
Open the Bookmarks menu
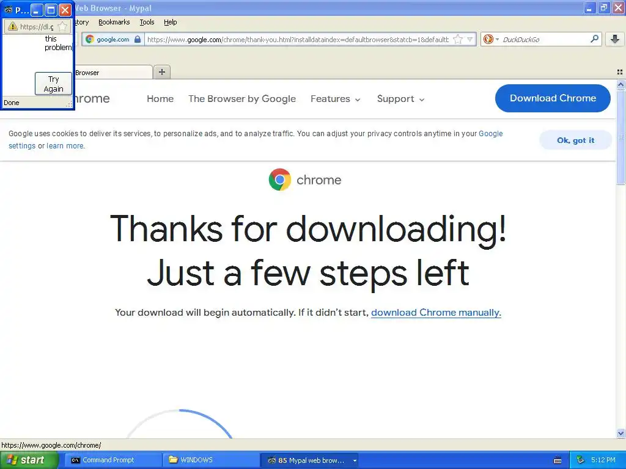114,22
